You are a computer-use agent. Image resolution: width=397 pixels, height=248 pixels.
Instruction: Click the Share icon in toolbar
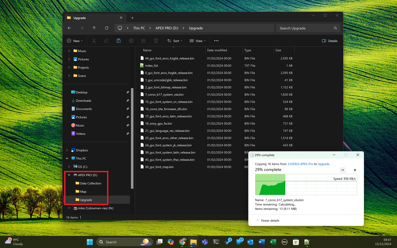(144, 41)
